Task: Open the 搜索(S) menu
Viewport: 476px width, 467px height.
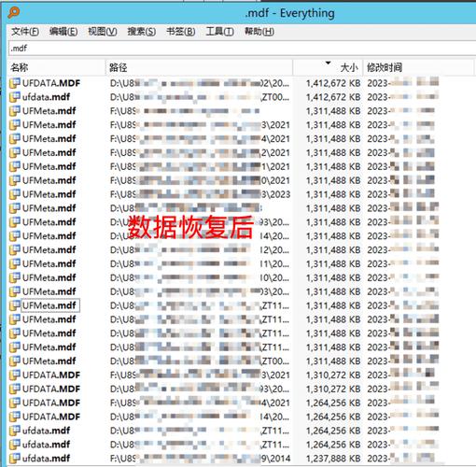Action: pyautogui.click(x=142, y=32)
